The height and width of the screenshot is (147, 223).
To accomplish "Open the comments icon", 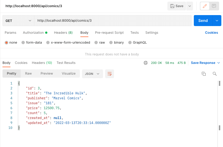I will coord(214,6).
